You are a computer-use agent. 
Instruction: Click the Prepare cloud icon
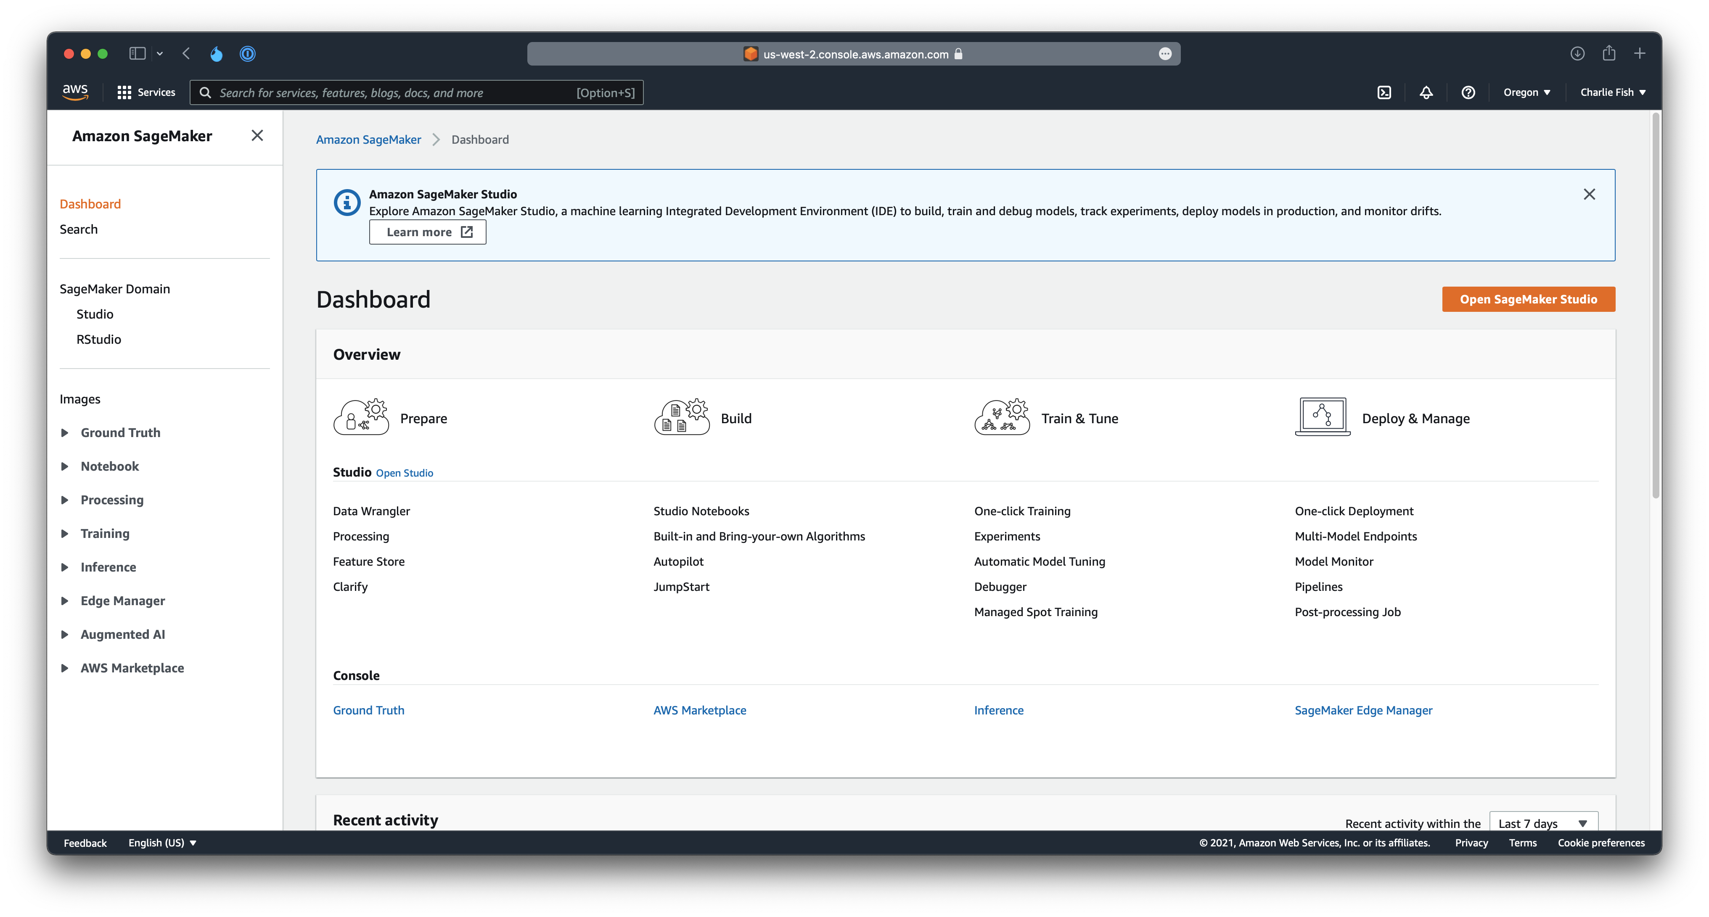361,417
